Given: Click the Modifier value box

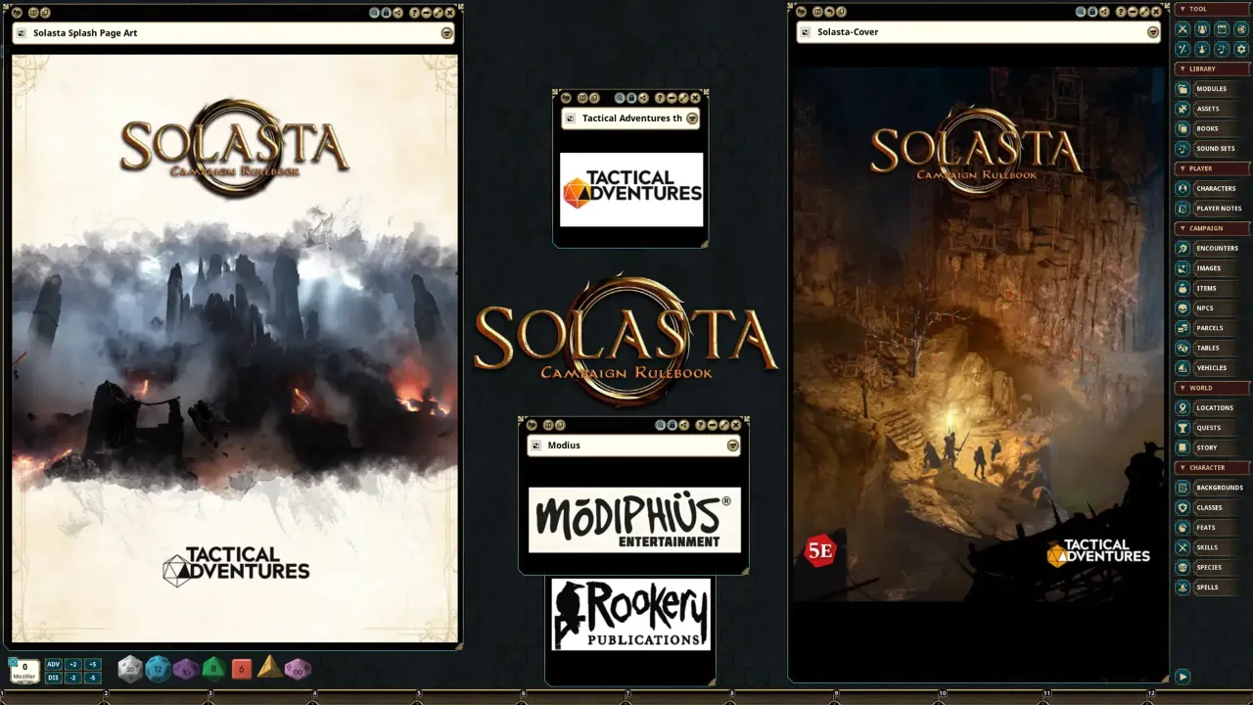Looking at the screenshot, I should (24, 671).
